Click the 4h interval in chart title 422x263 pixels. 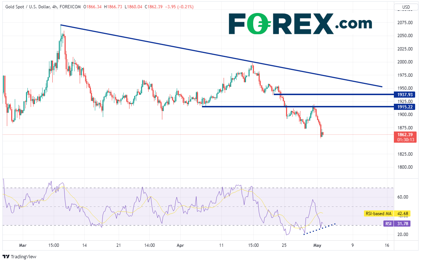click(56, 7)
